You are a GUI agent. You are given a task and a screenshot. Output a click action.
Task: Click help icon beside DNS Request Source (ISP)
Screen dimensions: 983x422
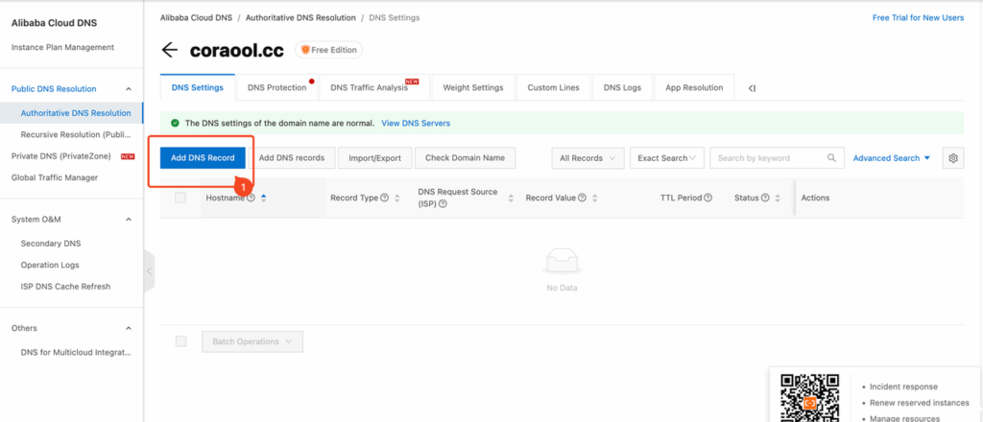click(x=443, y=204)
